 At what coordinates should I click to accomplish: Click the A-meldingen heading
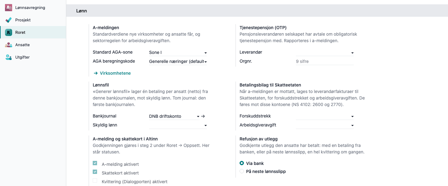pos(106,28)
